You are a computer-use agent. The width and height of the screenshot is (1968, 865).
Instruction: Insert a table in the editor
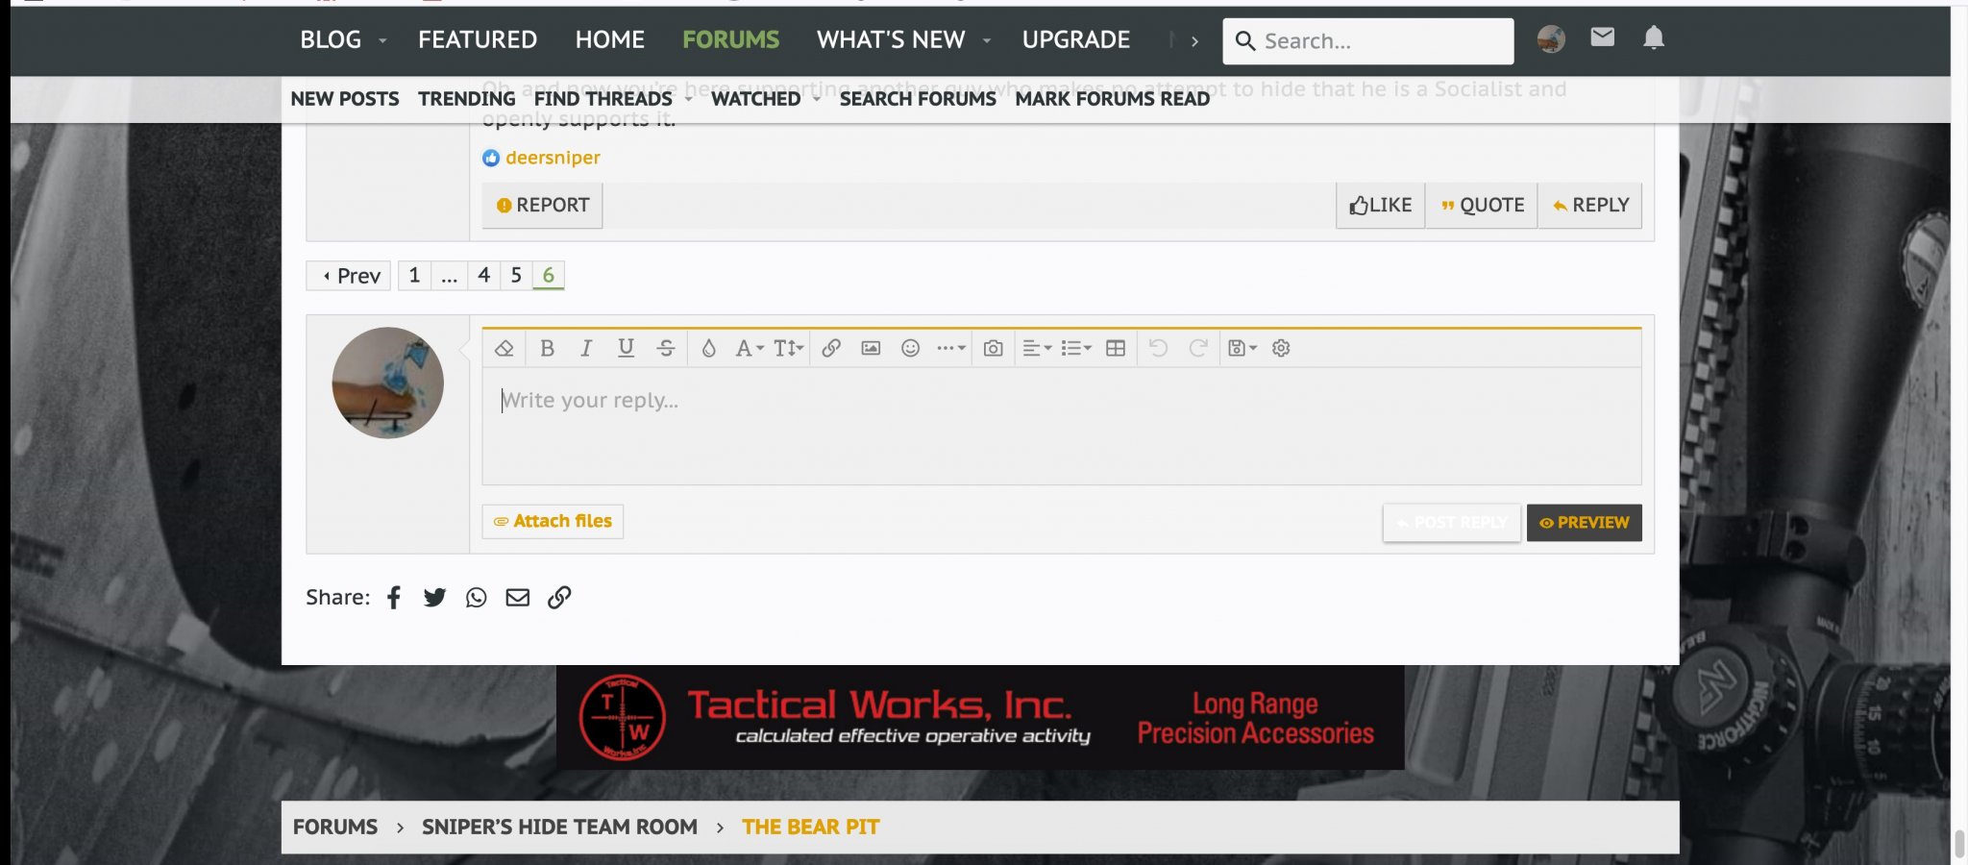1116,348
